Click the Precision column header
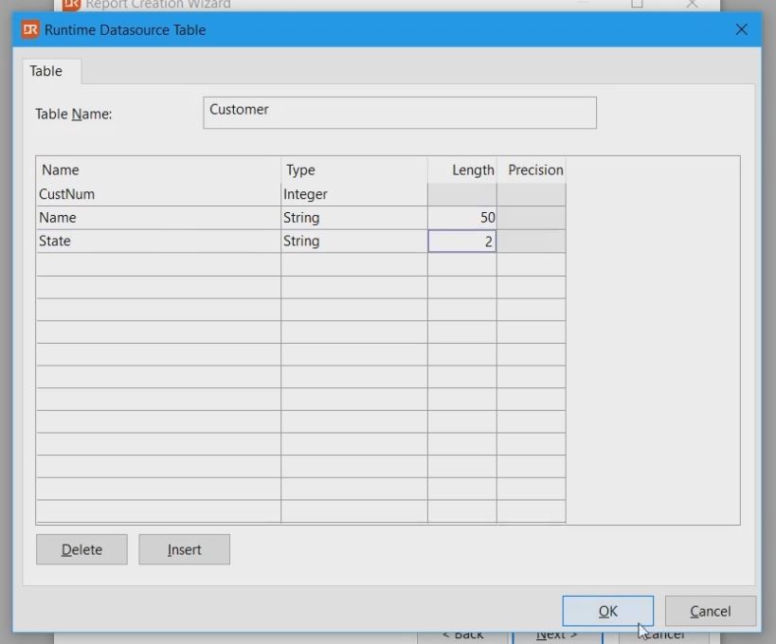776x644 pixels. coord(532,170)
